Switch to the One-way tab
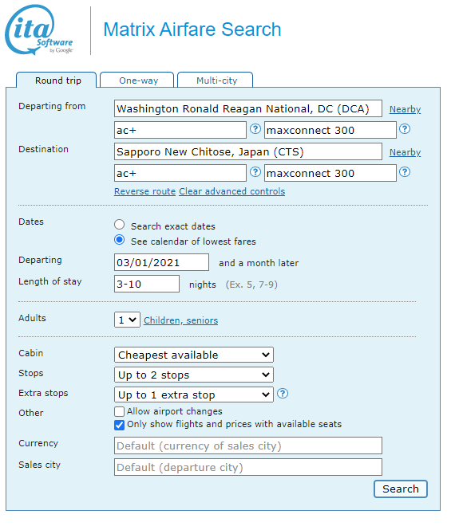This screenshot has width=451, height=526. [x=137, y=80]
